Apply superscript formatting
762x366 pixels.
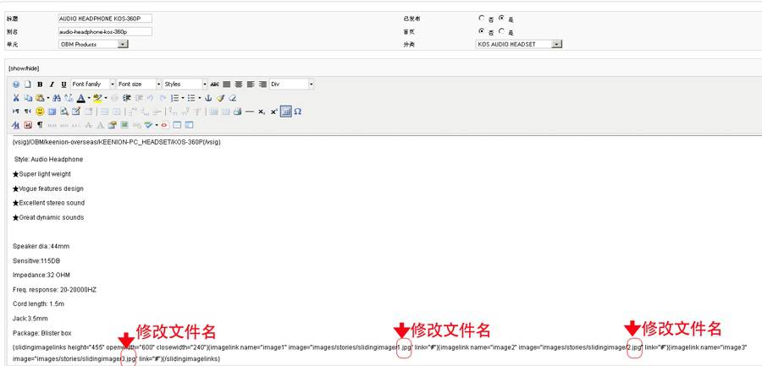tap(274, 112)
